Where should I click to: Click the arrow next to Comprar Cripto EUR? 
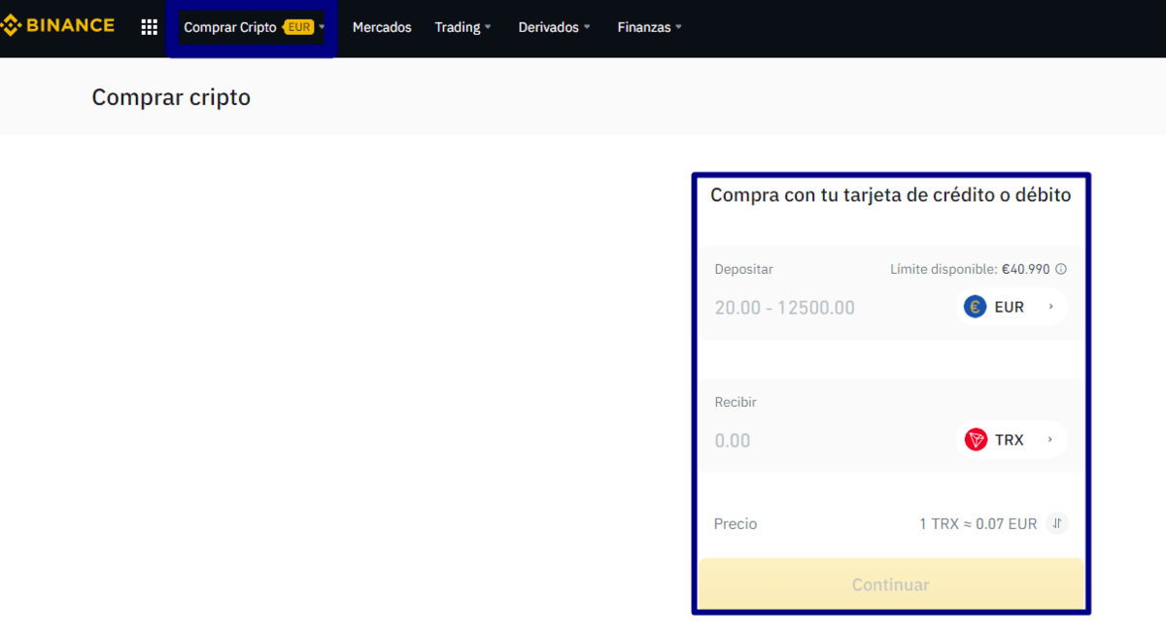(323, 27)
